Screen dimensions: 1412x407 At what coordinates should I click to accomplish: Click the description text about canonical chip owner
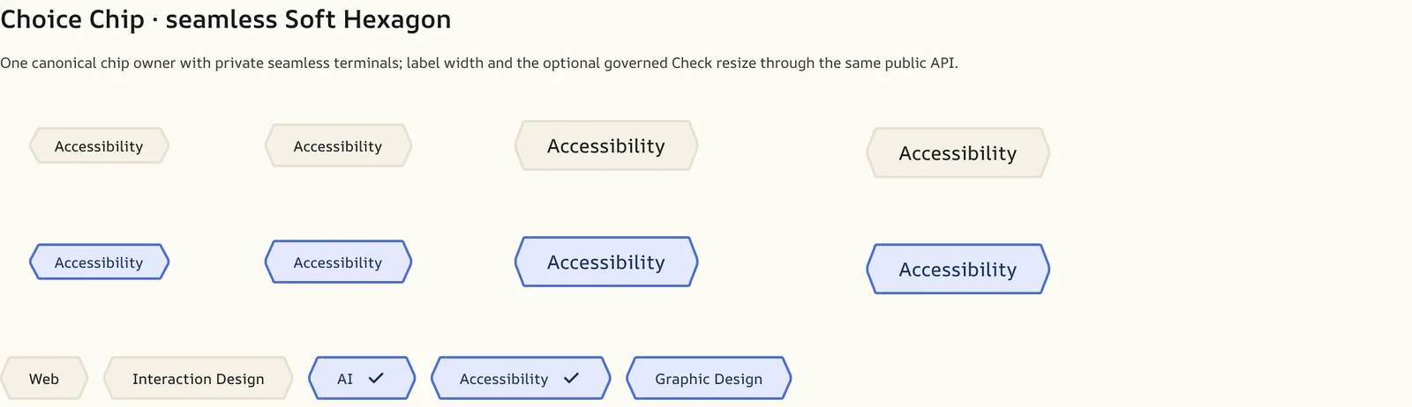(x=479, y=63)
